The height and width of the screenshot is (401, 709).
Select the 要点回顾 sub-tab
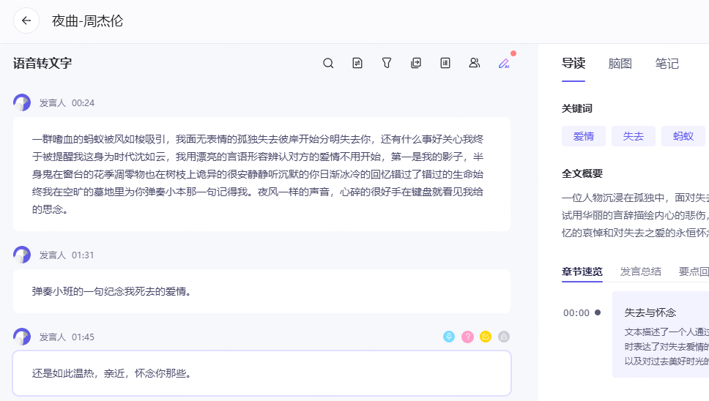click(x=694, y=271)
